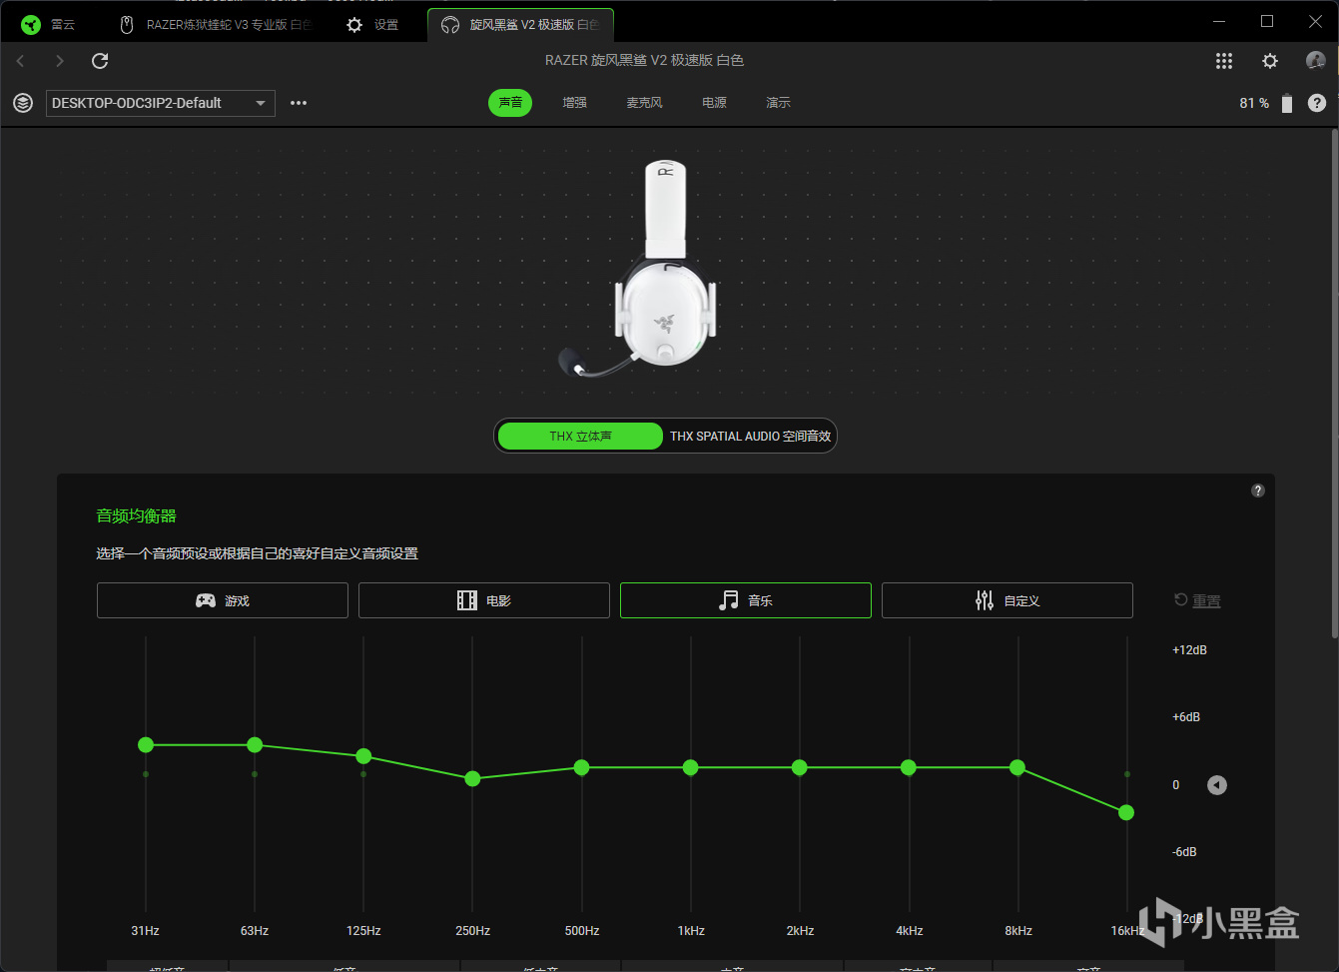The width and height of the screenshot is (1339, 972).
Task: Select the 电影 equalizer preset
Action: coord(484,600)
